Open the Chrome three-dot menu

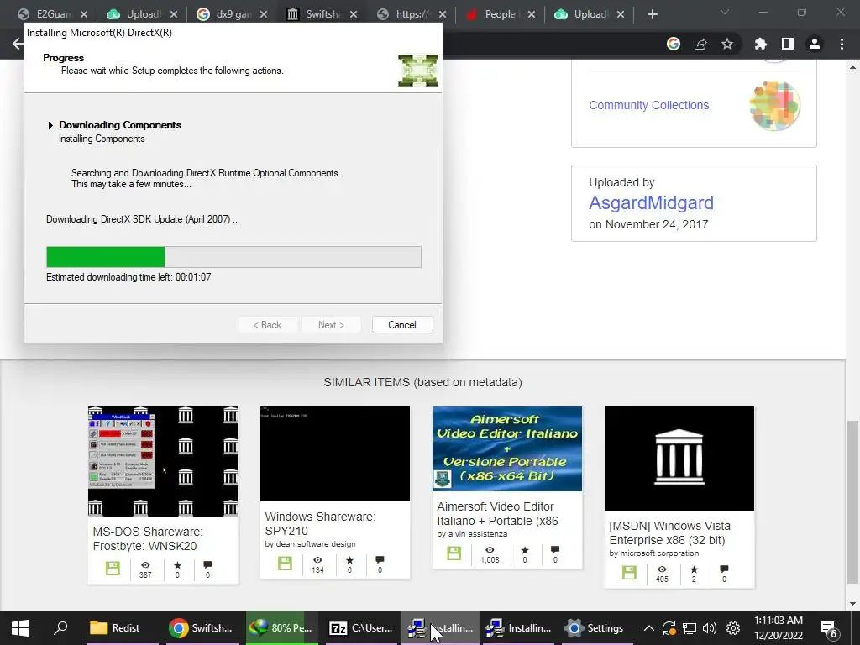842,44
